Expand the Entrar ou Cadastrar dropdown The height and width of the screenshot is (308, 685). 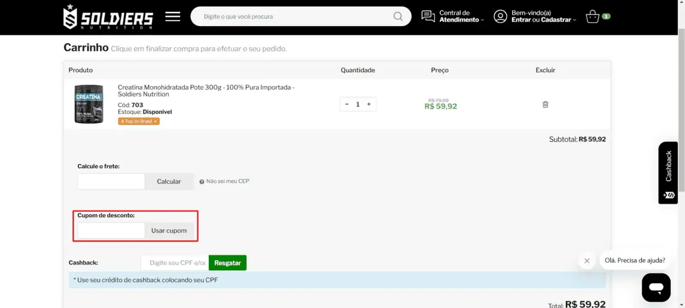click(544, 17)
